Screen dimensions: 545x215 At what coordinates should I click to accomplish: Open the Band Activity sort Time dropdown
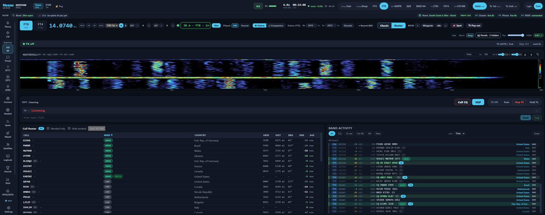tap(460, 133)
